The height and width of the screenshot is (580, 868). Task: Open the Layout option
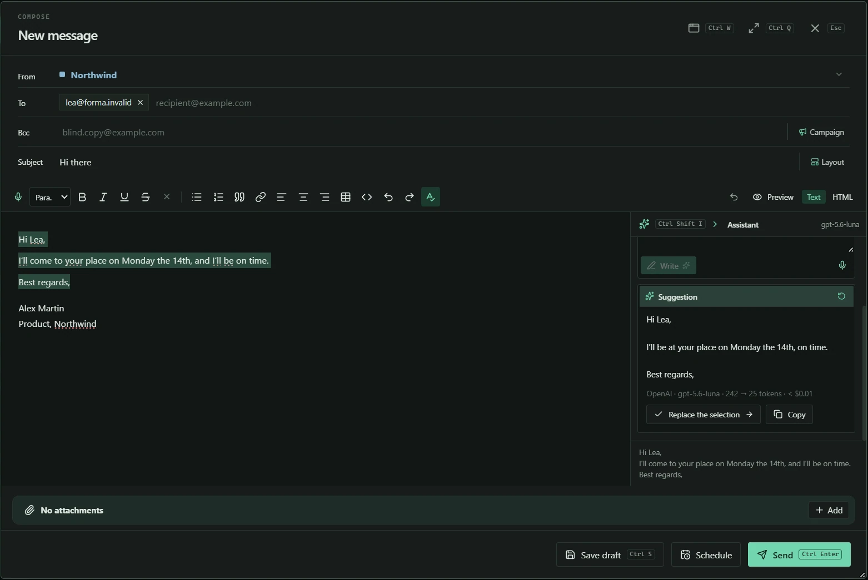coord(827,162)
